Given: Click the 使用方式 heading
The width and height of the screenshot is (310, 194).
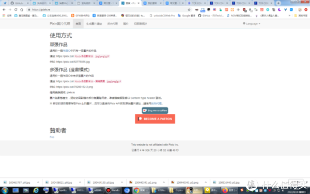Looking at the screenshot, I should pos(60,35).
